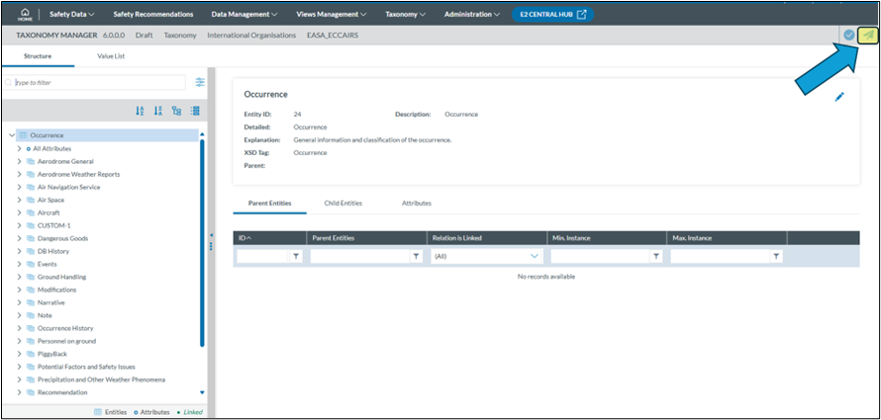Expand the Dangerous Goods node
The height and width of the screenshot is (420, 881).
click(x=19, y=238)
